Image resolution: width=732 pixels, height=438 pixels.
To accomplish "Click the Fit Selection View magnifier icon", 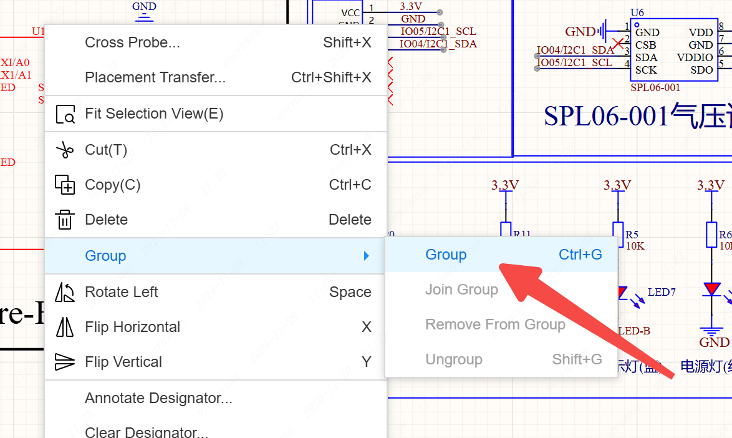I will pos(65,114).
